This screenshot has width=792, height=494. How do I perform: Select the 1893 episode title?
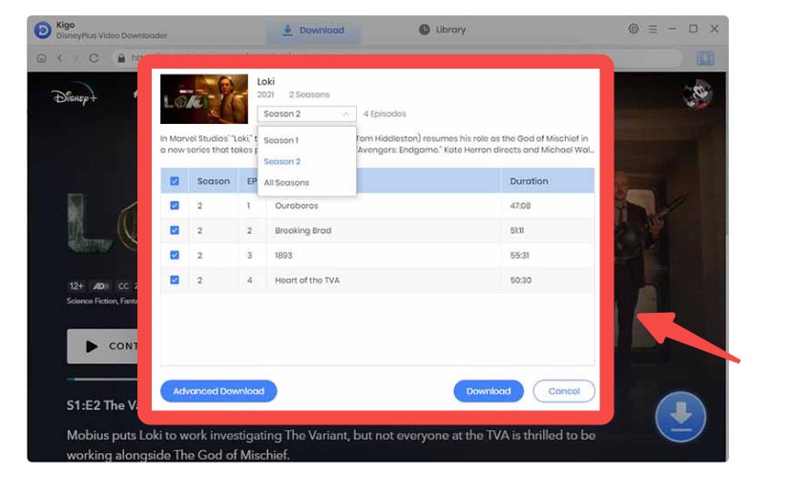(283, 256)
